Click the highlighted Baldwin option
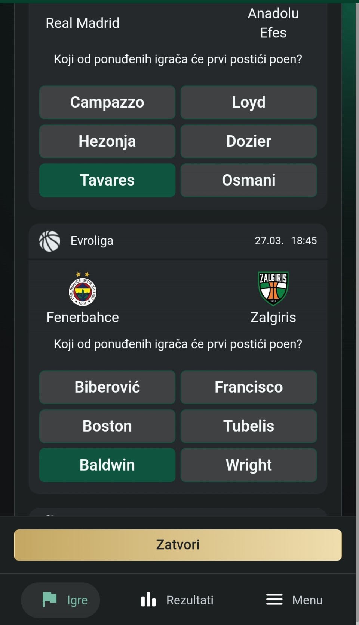 tap(107, 465)
